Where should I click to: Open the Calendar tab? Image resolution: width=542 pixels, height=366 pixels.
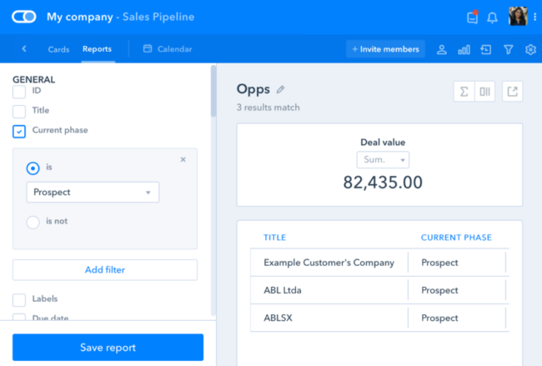168,49
